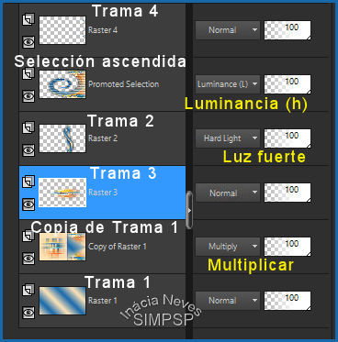This screenshot has height=342, width=338.
Task: Click the layer link icon on Raster 4
Action: [28, 20]
